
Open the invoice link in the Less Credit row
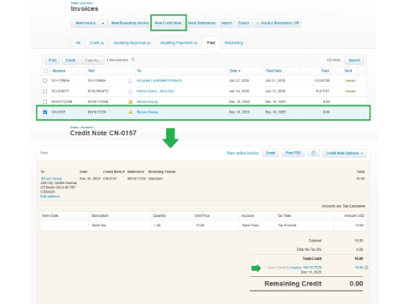pos(306,268)
